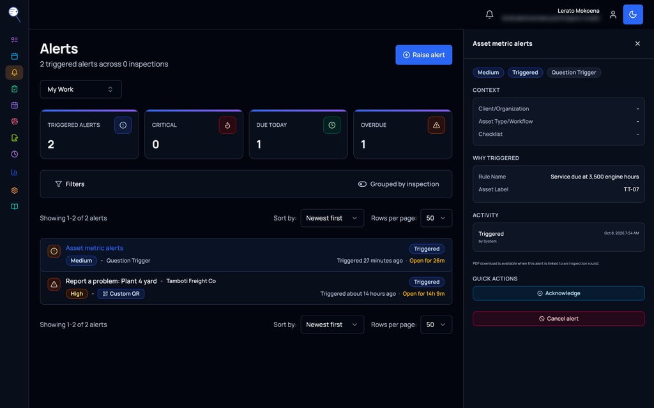Open the blue calendar sidebar icon

(15, 56)
